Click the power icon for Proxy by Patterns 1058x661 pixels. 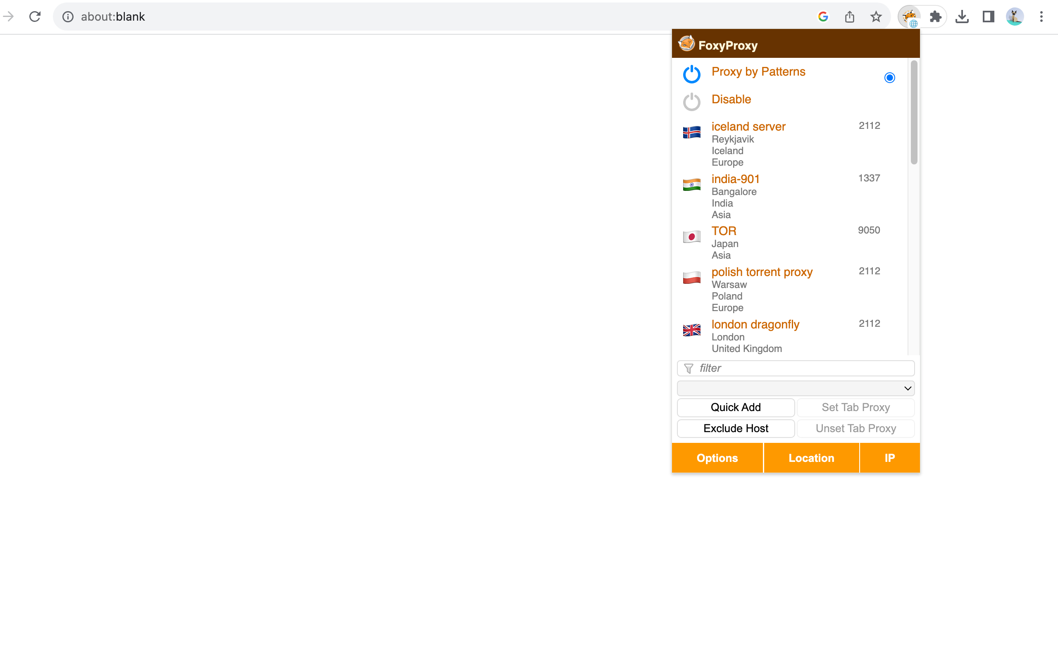pyautogui.click(x=691, y=72)
